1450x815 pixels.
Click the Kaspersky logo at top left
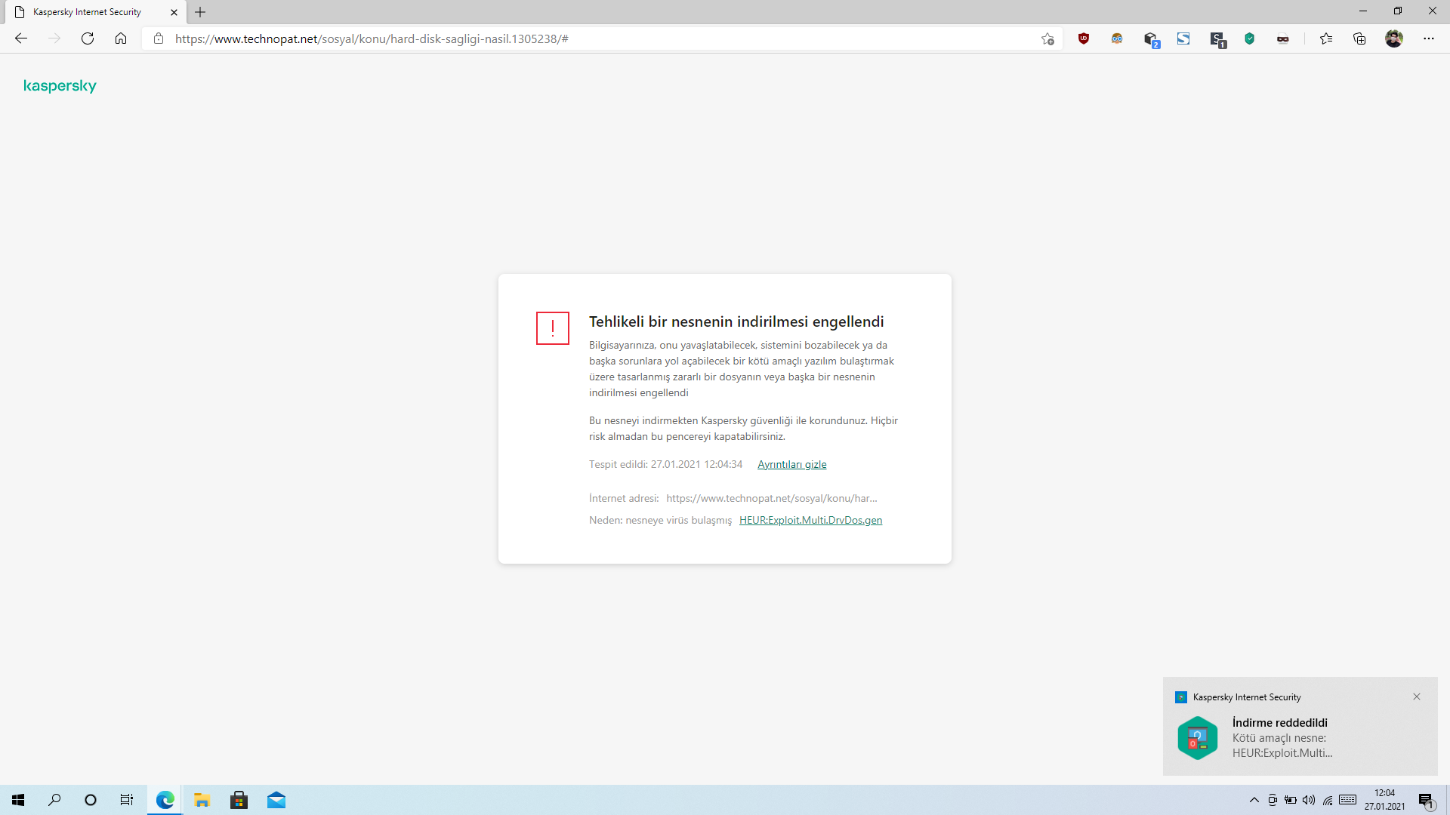coord(60,86)
